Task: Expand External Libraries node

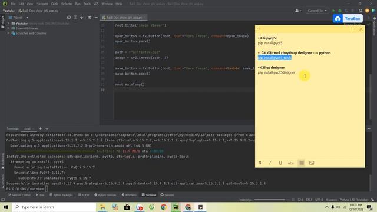Action: coord(8,28)
